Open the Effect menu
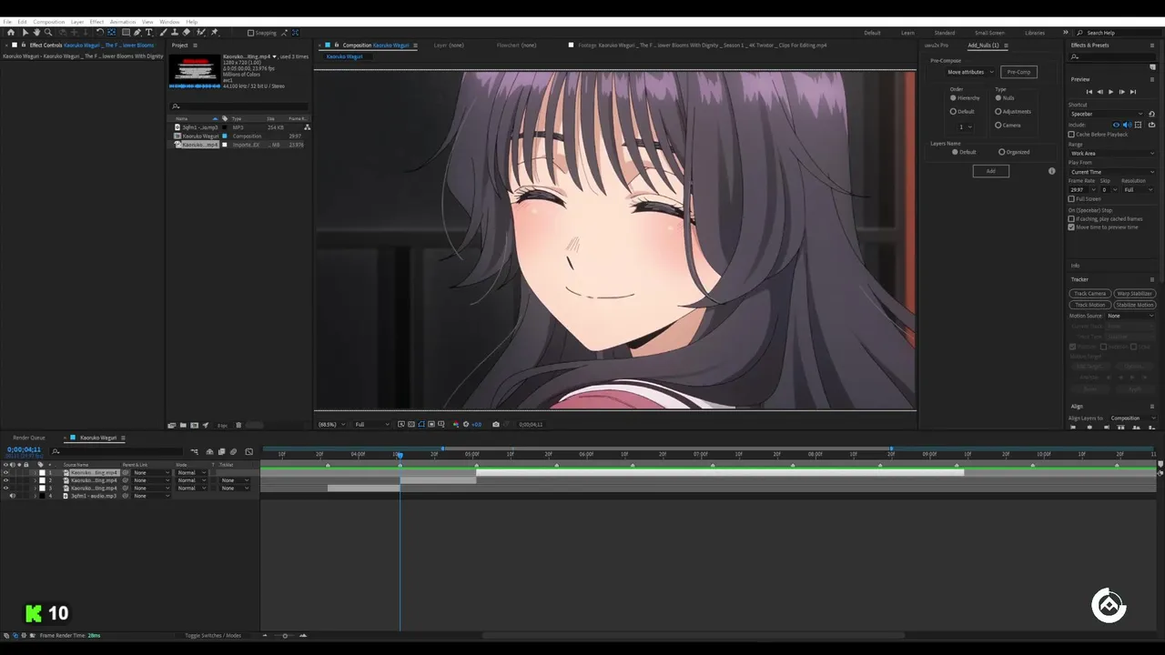 pyautogui.click(x=96, y=22)
